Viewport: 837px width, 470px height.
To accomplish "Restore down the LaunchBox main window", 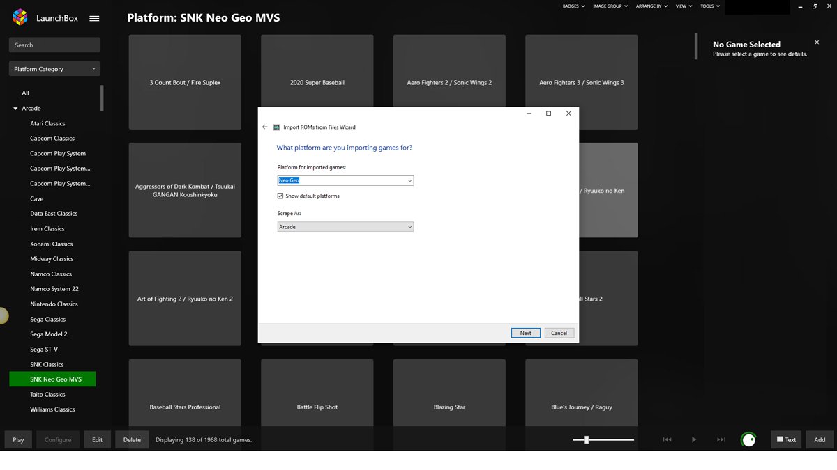I will [x=815, y=6].
